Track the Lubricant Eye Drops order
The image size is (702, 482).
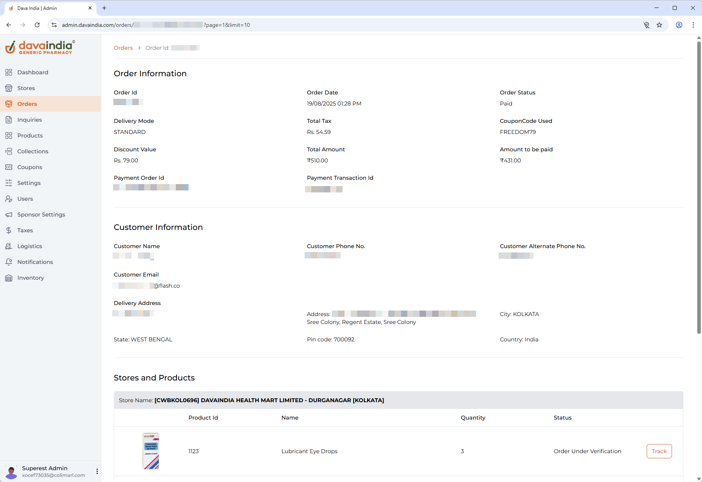(659, 451)
